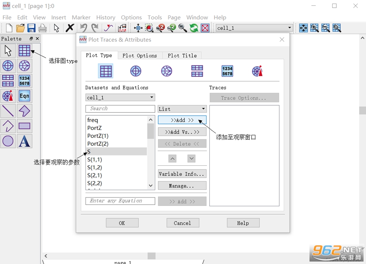Click the variable list scrollbar up arrow
This screenshot has height=264, width=366.
coord(151,120)
